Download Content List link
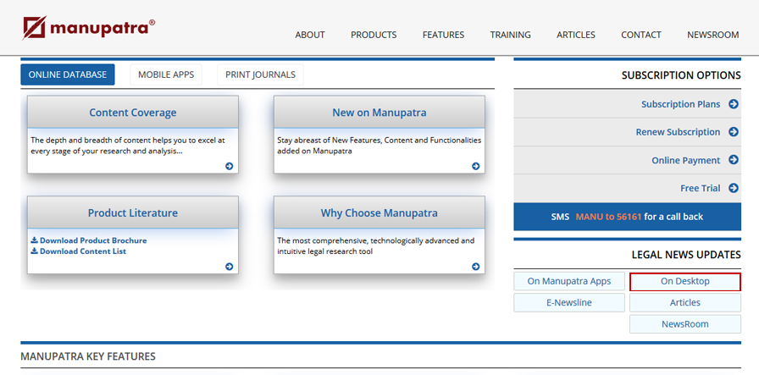This screenshot has width=759, height=375. 83,251
